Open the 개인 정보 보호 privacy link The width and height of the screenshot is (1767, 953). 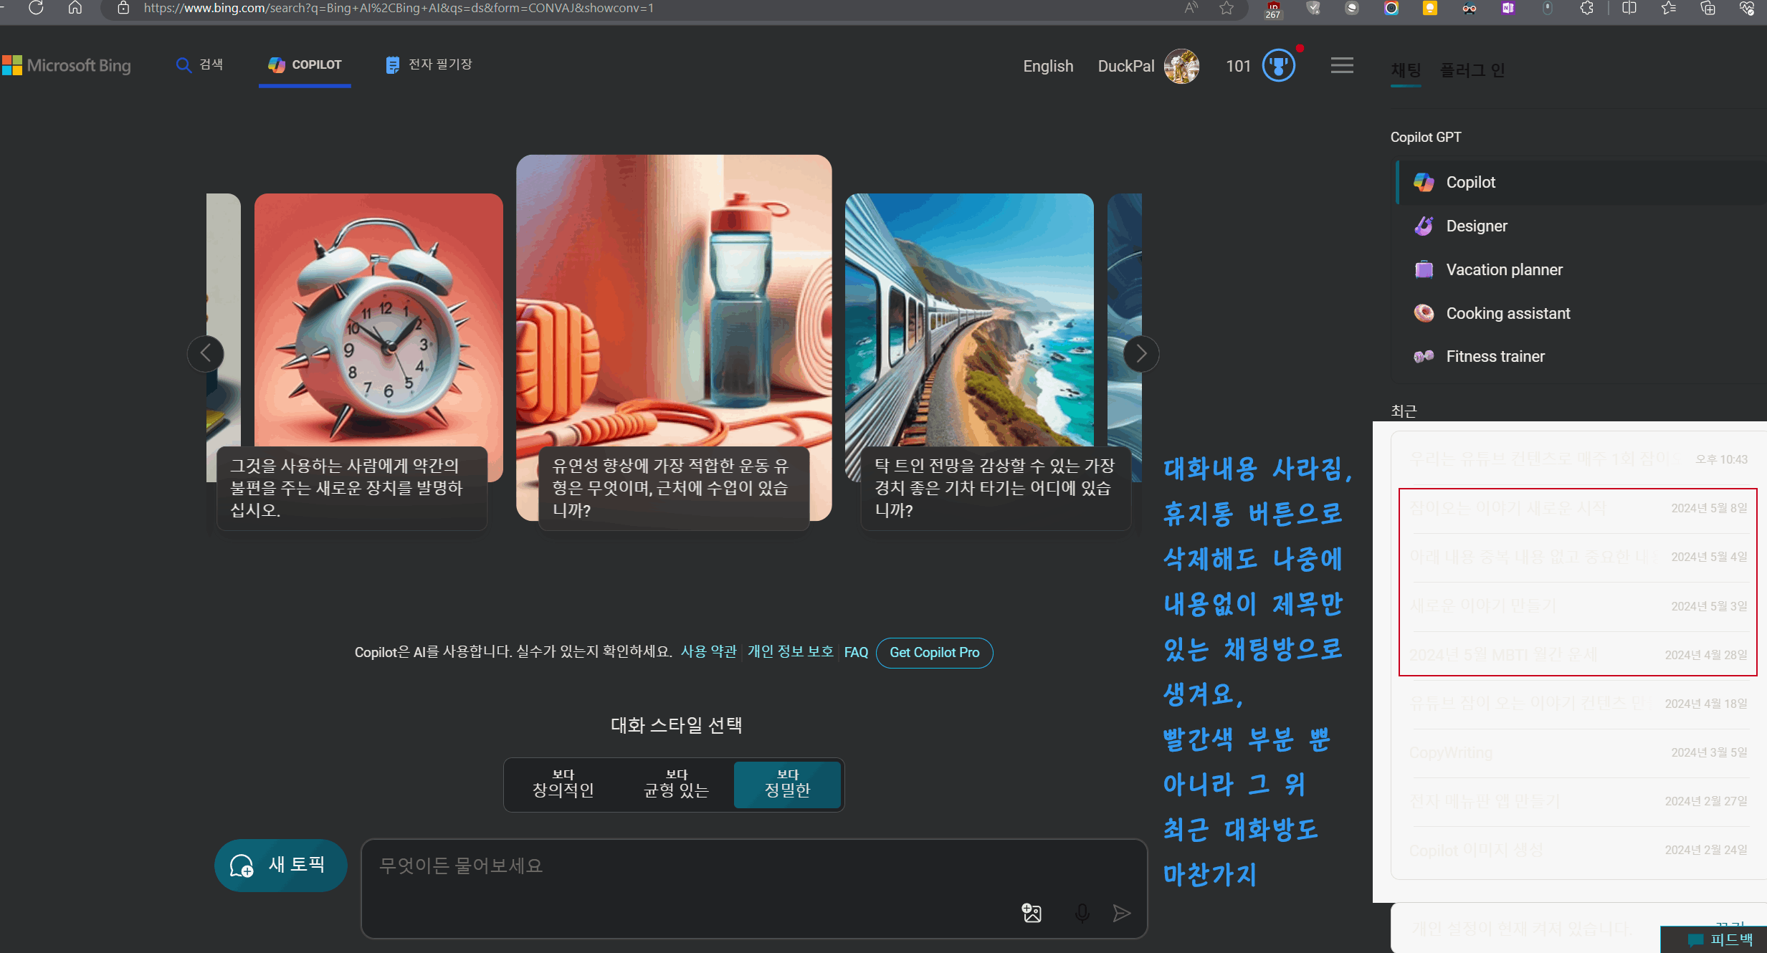click(x=790, y=652)
